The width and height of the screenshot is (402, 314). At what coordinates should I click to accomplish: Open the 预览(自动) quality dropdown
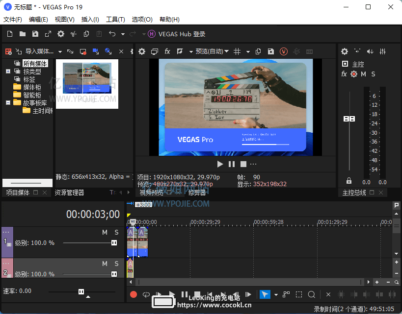pyautogui.click(x=212, y=51)
